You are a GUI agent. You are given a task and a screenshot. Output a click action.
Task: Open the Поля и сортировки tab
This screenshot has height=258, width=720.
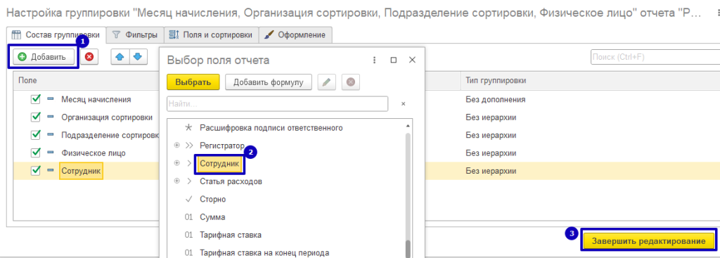coord(211,34)
